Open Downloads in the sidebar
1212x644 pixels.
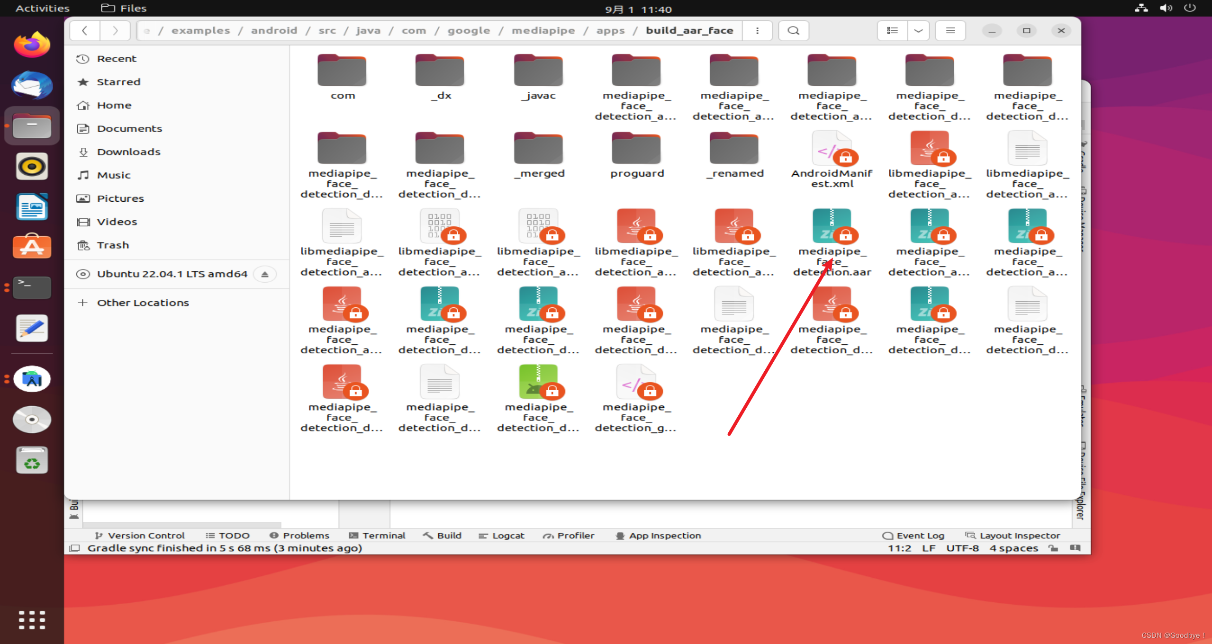(177, 152)
